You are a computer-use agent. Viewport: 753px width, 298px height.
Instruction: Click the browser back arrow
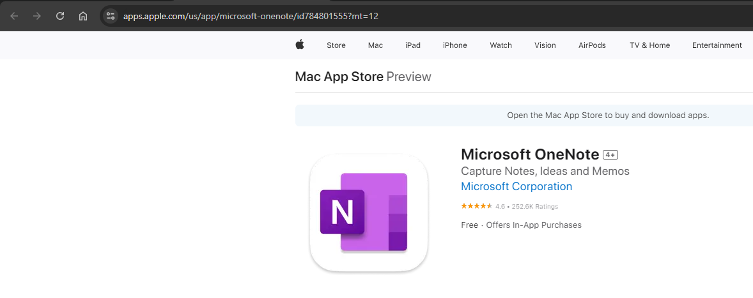(x=14, y=16)
